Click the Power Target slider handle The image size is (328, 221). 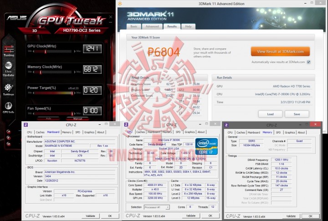72,93
